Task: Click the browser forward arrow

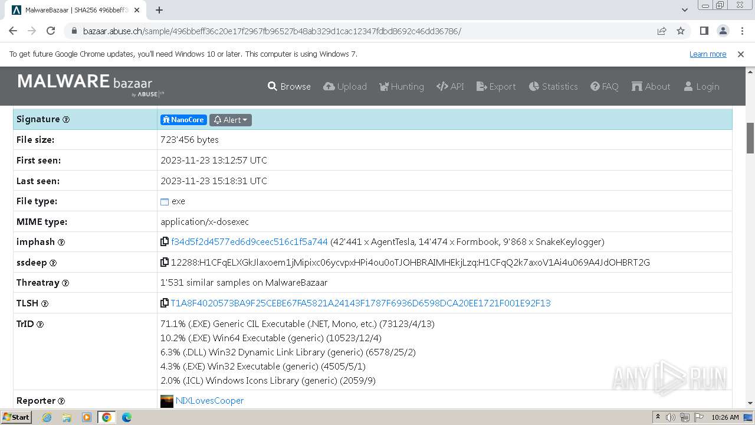Action: (x=32, y=31)
